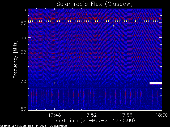The width and height of the screenshot is (170, 127).
Task: Click the 'Solar radio Flux (Glasgow)' title
Action: point(95,4)
